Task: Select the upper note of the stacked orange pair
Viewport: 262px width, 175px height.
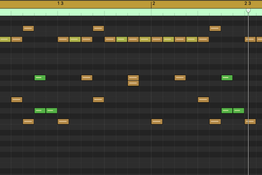Action: point(133,78)
